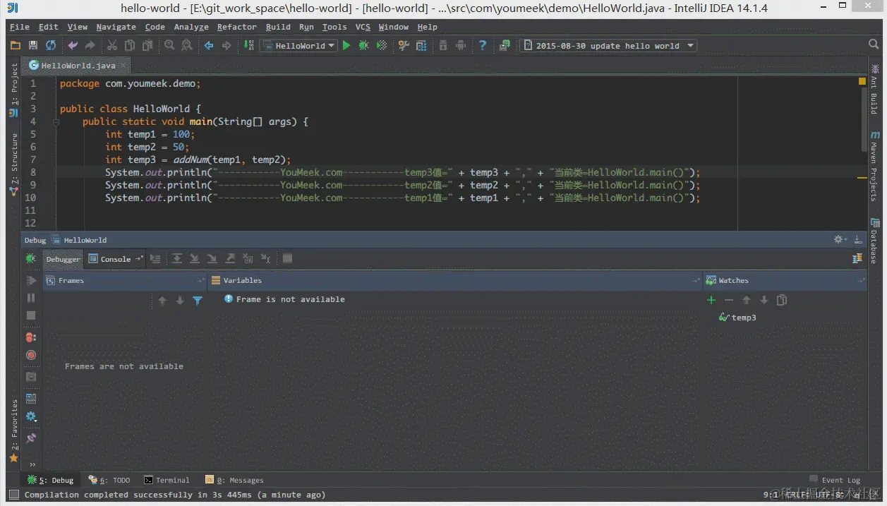This screenshot has height=506, width=887.
Task: Run HelloWorld with the green Run arrow
Action: click(x=346, y=45)
